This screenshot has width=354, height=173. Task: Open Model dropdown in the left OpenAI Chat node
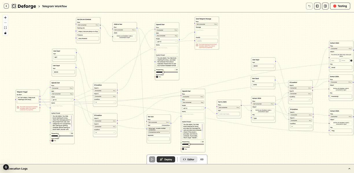pyautogui.click(x=62, y=99)
